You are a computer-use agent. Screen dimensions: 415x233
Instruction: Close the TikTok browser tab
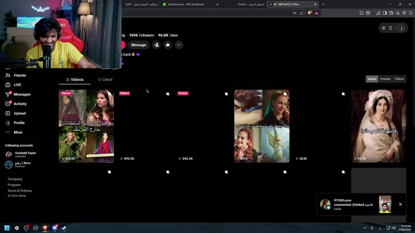coord(315,4)
